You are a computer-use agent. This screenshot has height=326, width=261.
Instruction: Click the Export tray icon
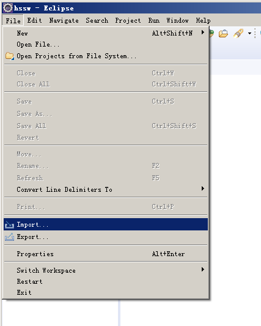9,237
